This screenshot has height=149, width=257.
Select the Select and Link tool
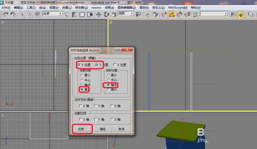click(22, 14)
